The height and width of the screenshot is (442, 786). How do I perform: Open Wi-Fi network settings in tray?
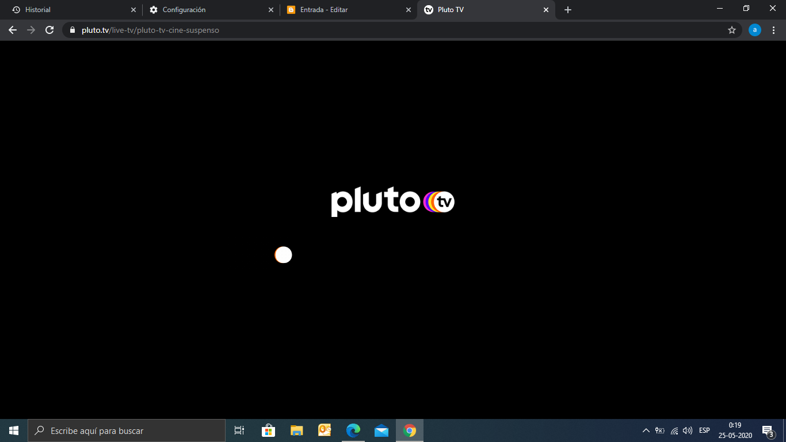click(674, 430)
